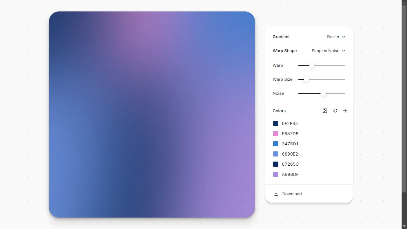407x229 pixels.
Task: Click the download arrow icon
Action: pos(276,194)
